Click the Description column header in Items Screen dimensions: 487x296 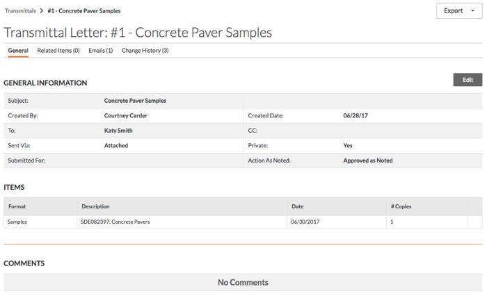(95, 206)
